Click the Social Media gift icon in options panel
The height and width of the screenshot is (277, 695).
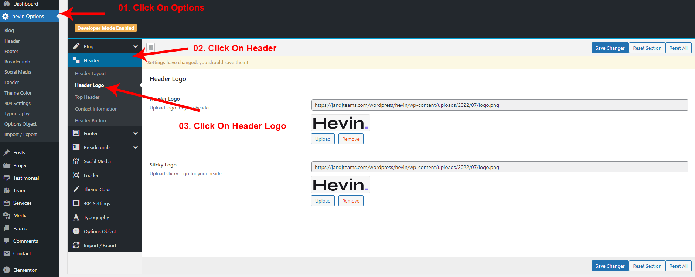tap(76, 161)
